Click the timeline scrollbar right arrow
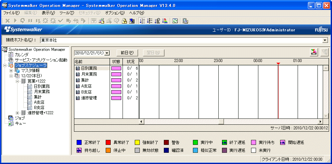 pyautogui.click(x=320, y=121)
